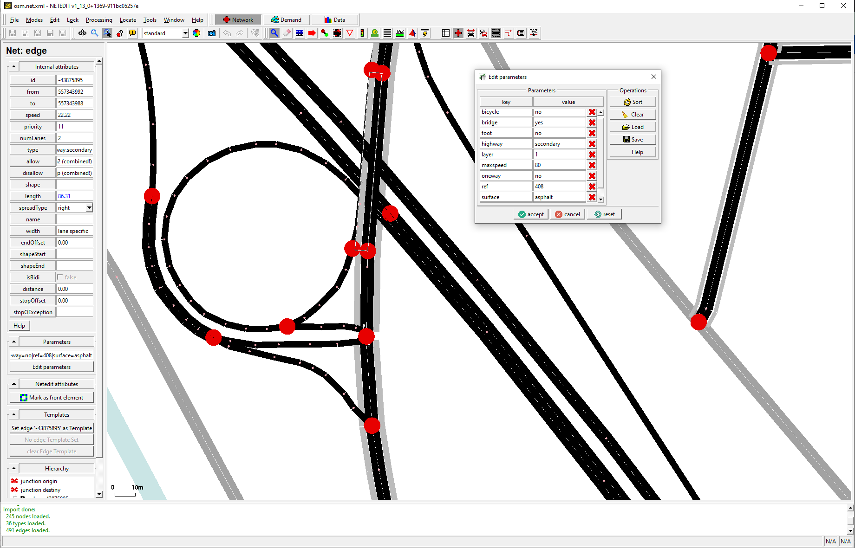Sort the parameters list
Screen dimensions: 855x548
point(633,102)
